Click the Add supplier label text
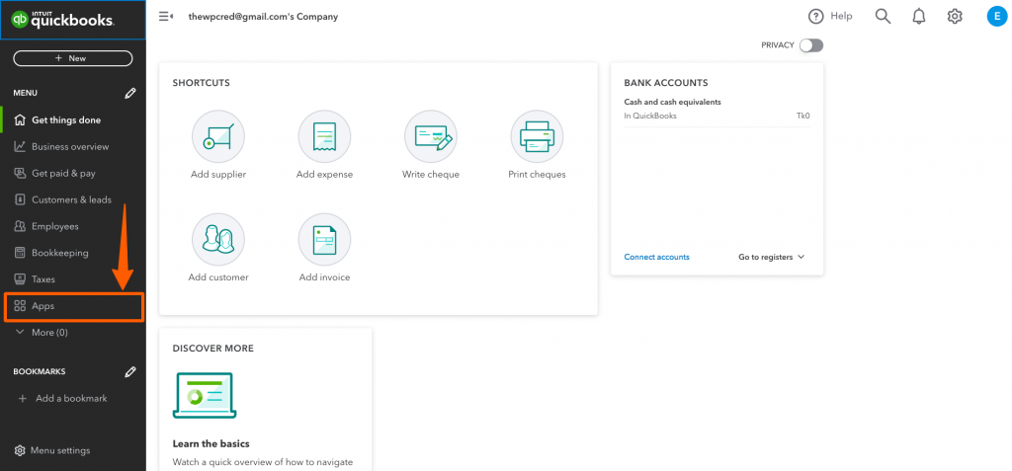The image size is (1012, 471). 218,174
